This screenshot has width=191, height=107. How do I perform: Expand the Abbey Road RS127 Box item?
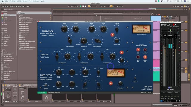(x=18, y=23)
